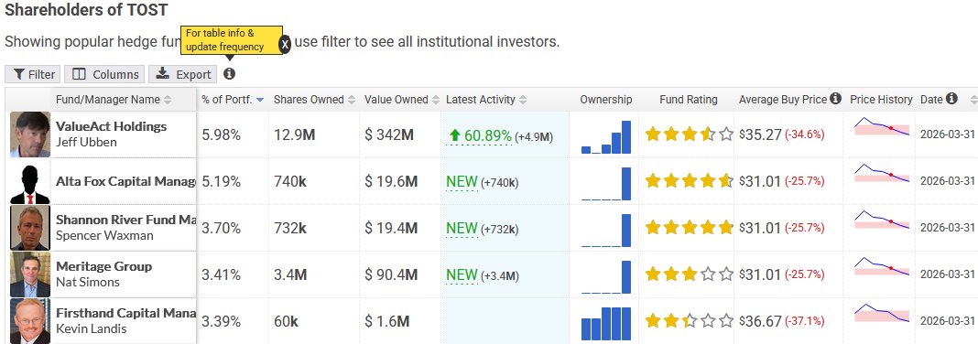Open the Filter button
The image size is (978, 344).
coord(33,74)
